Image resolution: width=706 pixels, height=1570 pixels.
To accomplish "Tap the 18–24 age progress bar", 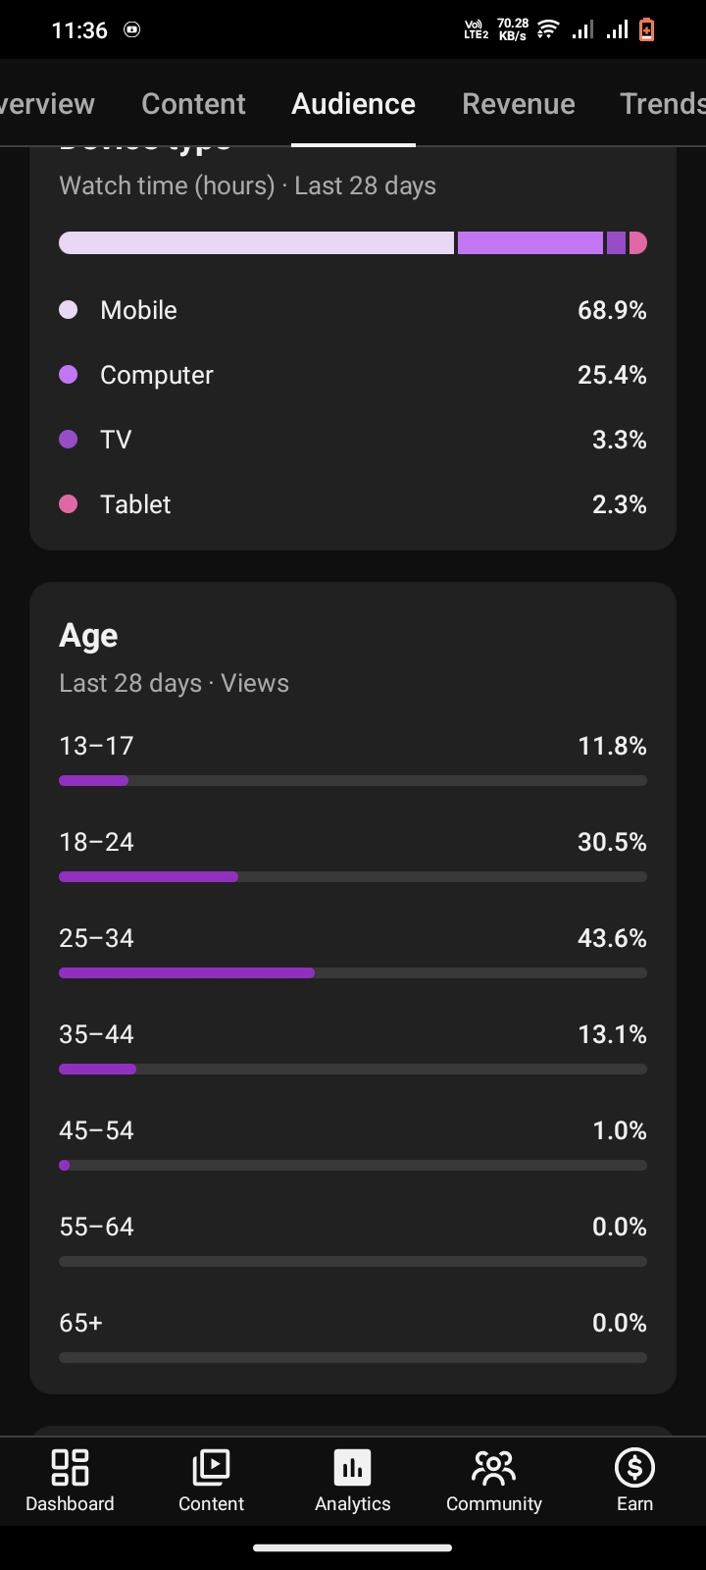I will click(x=353, y=877).
